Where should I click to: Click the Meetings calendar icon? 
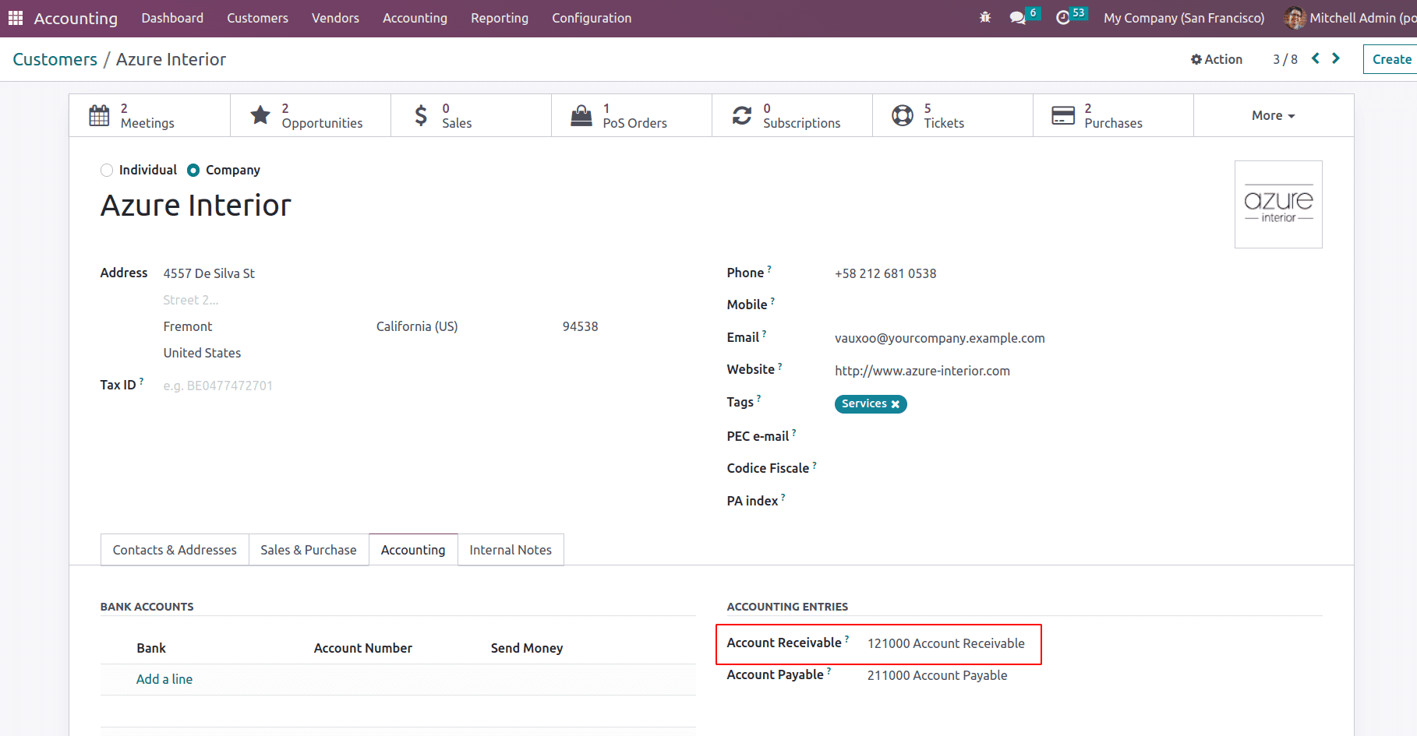pyautogui.click(x=99, y=115)
